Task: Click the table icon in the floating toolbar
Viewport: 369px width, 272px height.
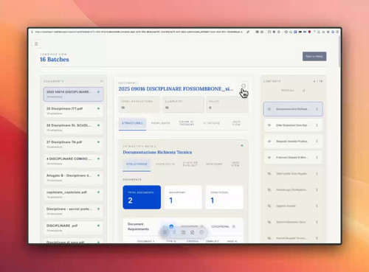Action: [183, 232]
